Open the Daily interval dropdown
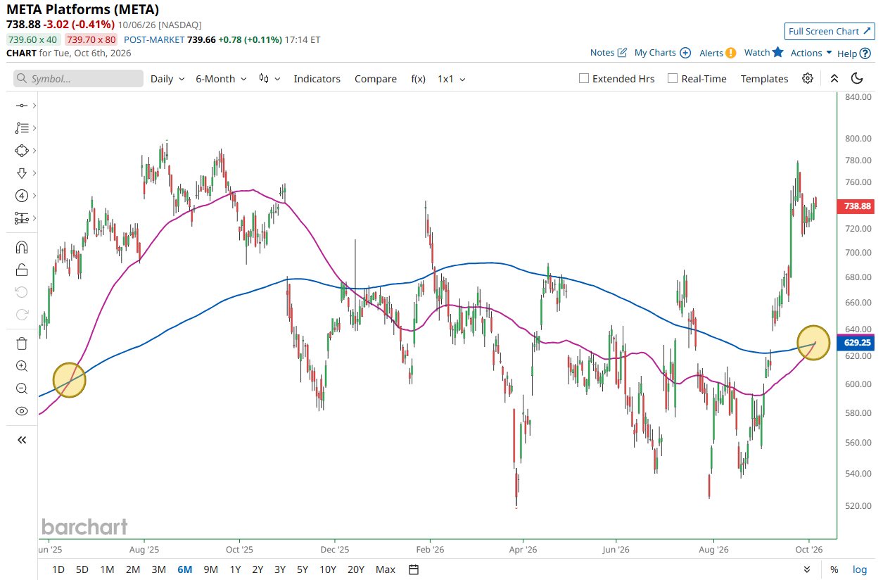The height and width of the screenshot is (580, 883). (x=167, y=79)
